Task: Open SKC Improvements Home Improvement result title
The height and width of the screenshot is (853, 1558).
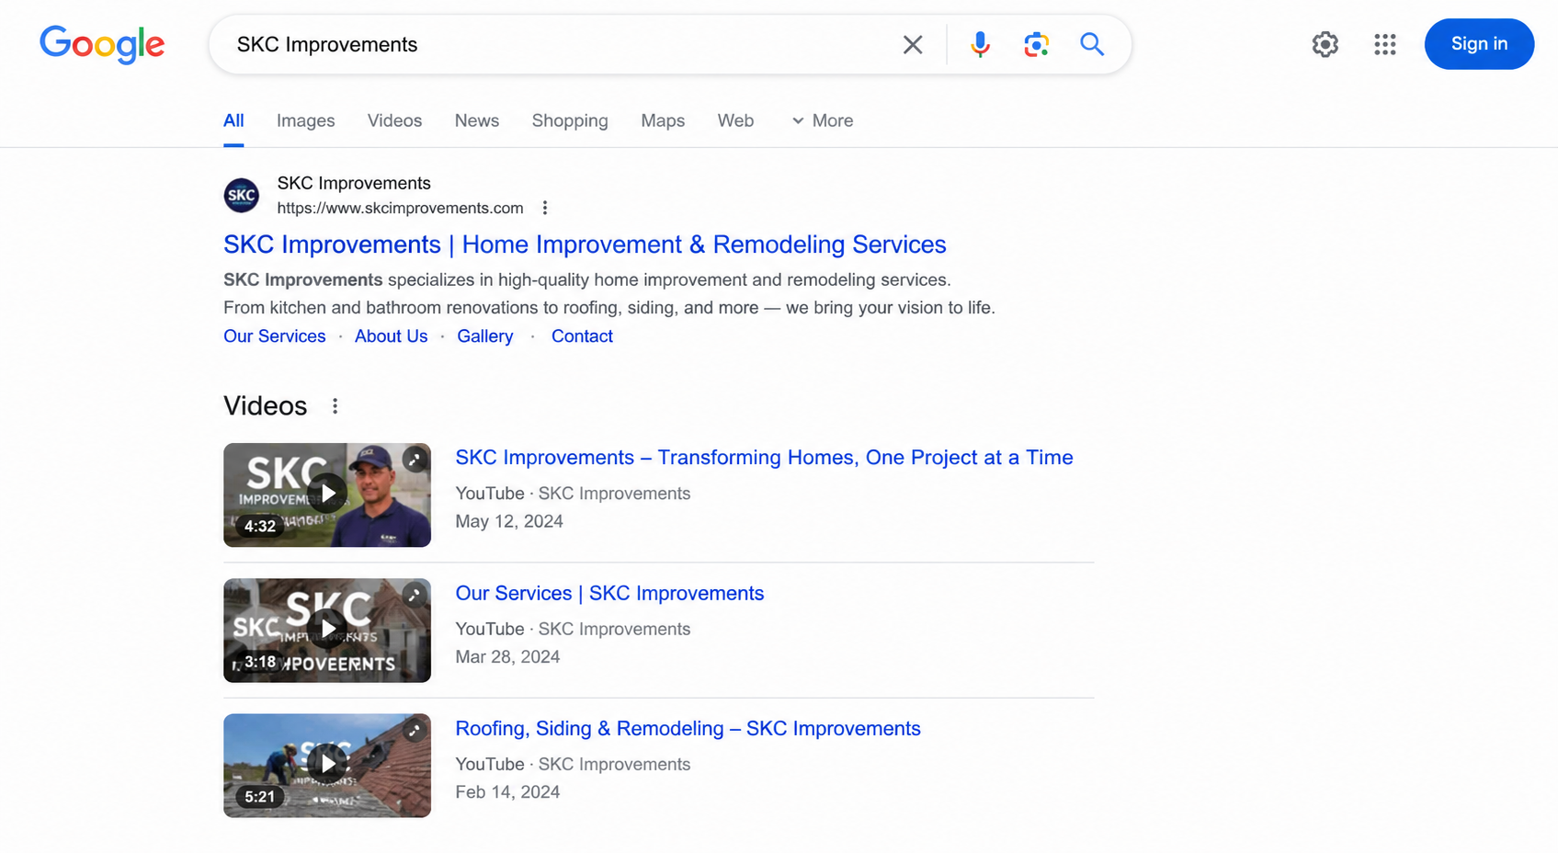Action: click(x=585, y=245)
